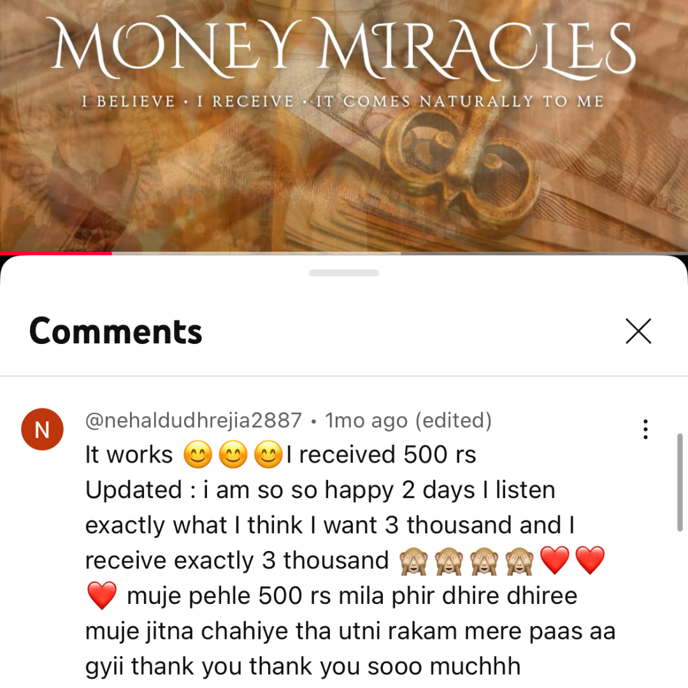The width and height of the screenshot is (688, 688).
Task: Select the first smiling face emoji in the comment
Action: [198, 455]
